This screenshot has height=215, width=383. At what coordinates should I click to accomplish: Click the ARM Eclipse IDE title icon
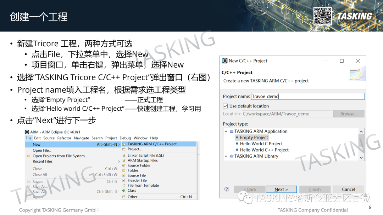pyautogui.click(x=27, y=132)
